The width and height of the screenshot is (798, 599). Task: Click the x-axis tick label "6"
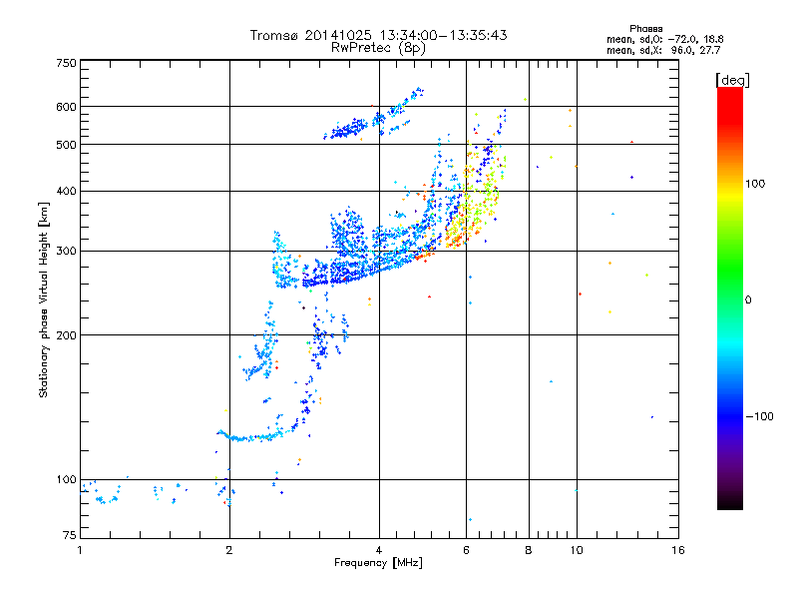pos(466,550)
